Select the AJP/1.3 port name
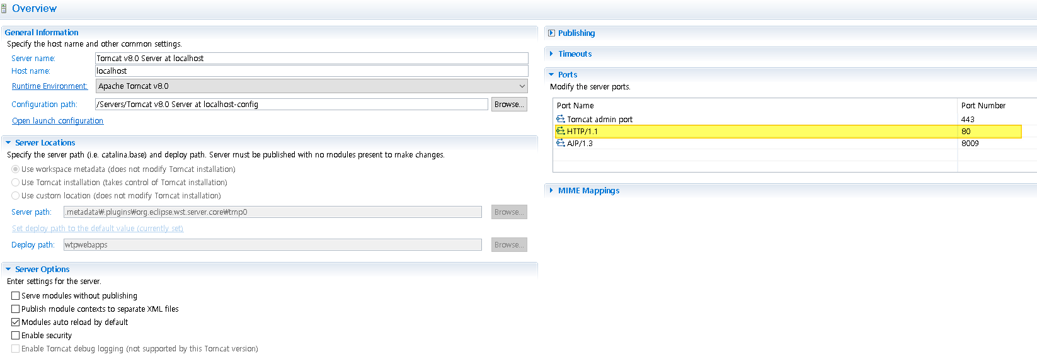The image size is (1037, 364). click(x=580, y=143)
